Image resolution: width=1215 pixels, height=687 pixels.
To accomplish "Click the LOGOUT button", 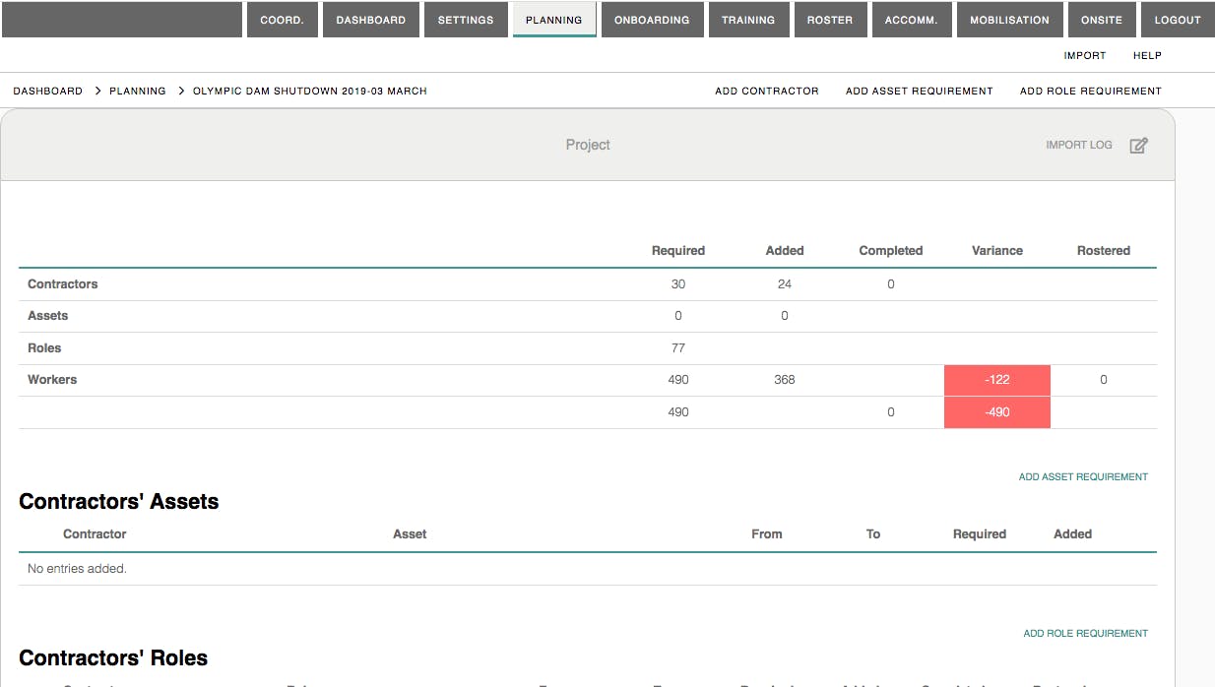I will (x=1178, y=20).
